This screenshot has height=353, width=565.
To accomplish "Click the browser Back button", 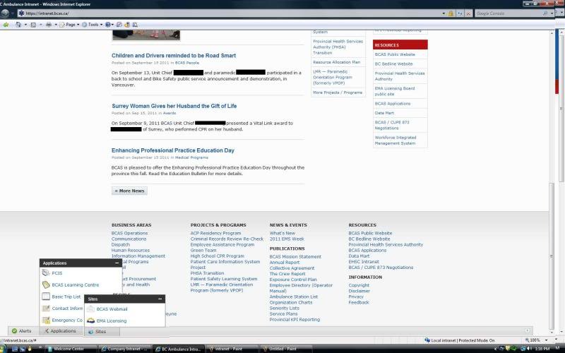I will [5, 13].
